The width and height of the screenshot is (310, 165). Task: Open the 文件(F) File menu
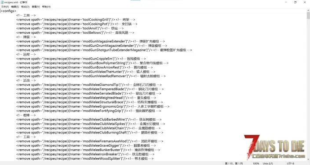pos(5,7)
